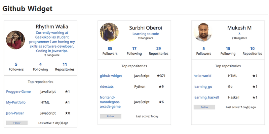Follow Rhythm Walia with Follow button

point(17,123)
